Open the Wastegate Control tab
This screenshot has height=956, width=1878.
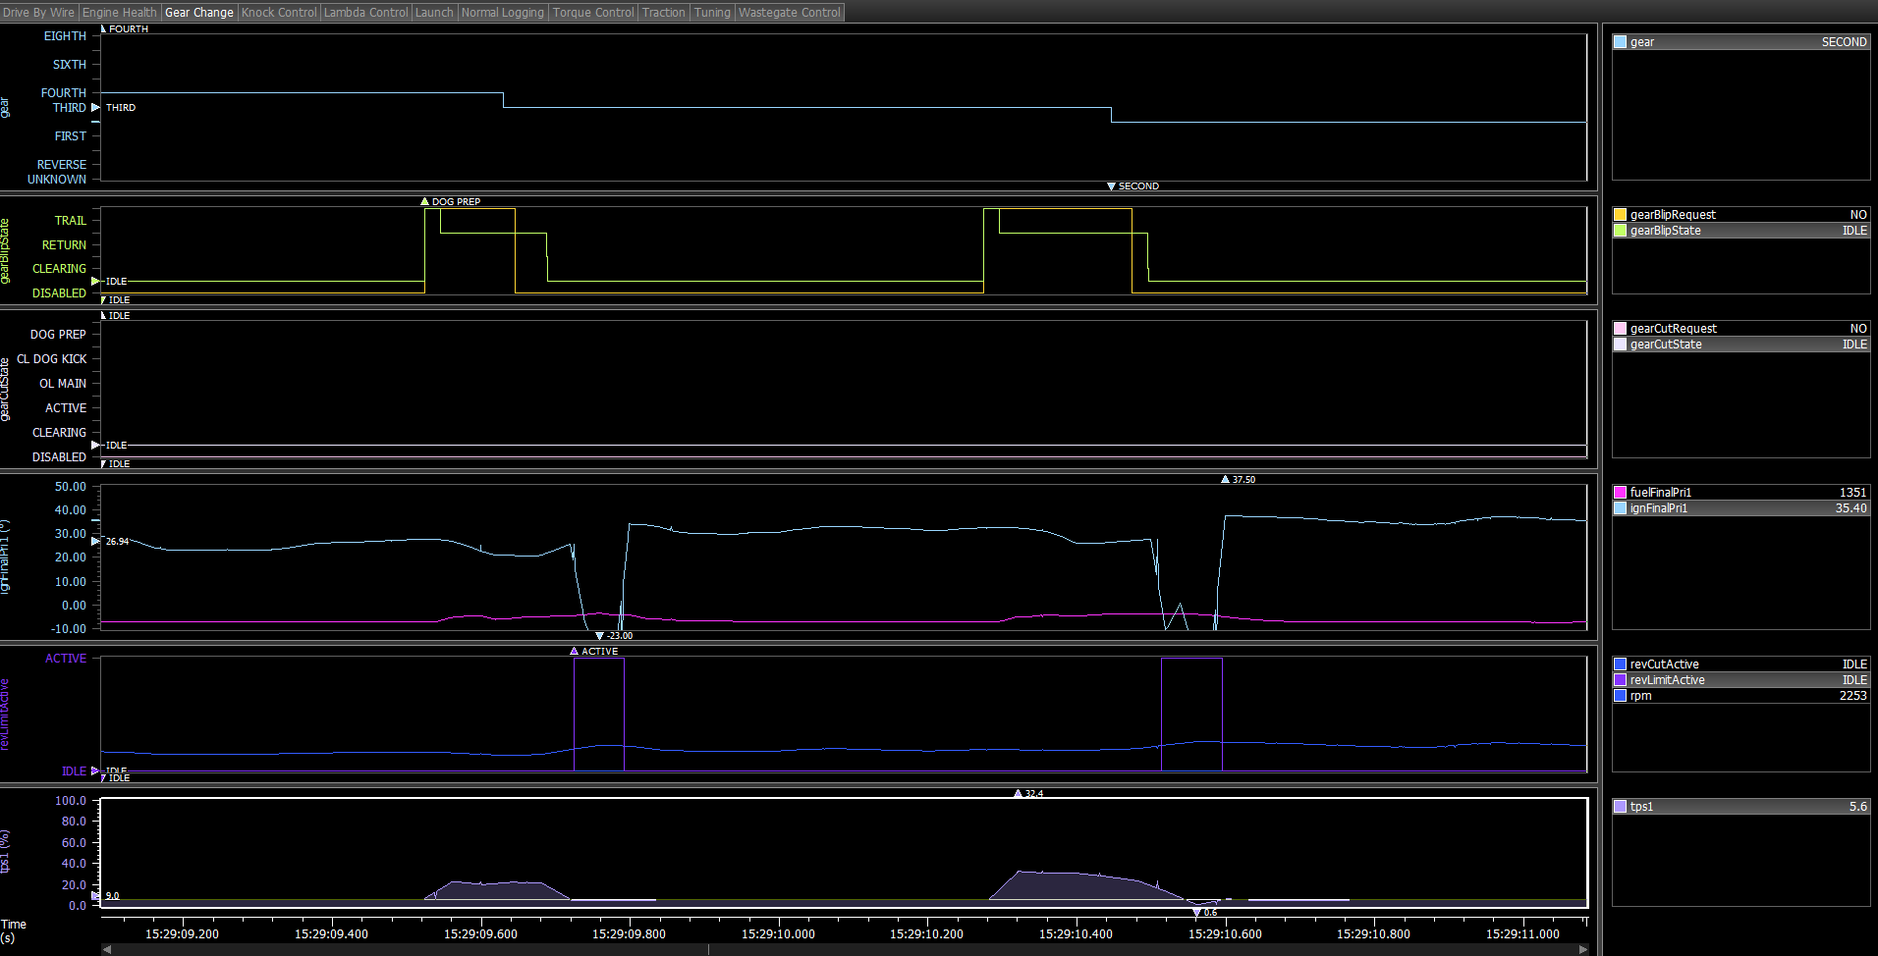coord(789,13)
